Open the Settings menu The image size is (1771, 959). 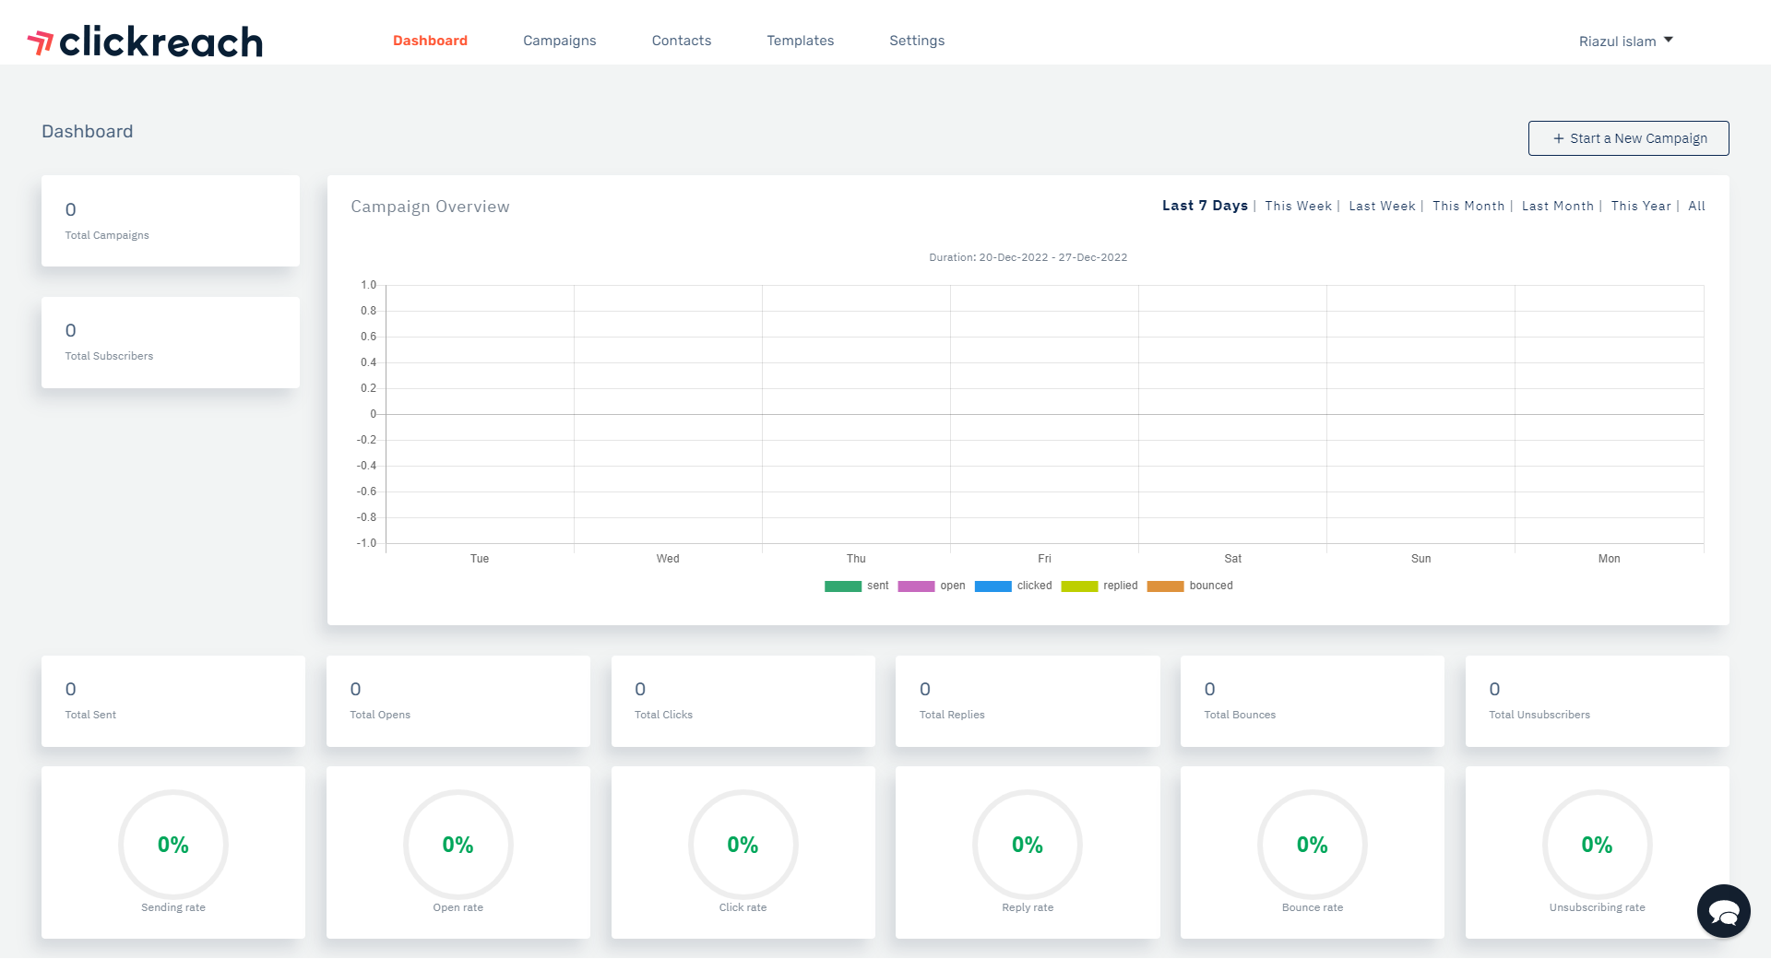click(x=916, y=41)
